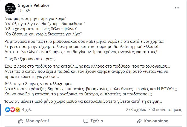Click the red heart reaction emoji
Image resolution: width=187 pixels, height=127 pixels.
11,110
